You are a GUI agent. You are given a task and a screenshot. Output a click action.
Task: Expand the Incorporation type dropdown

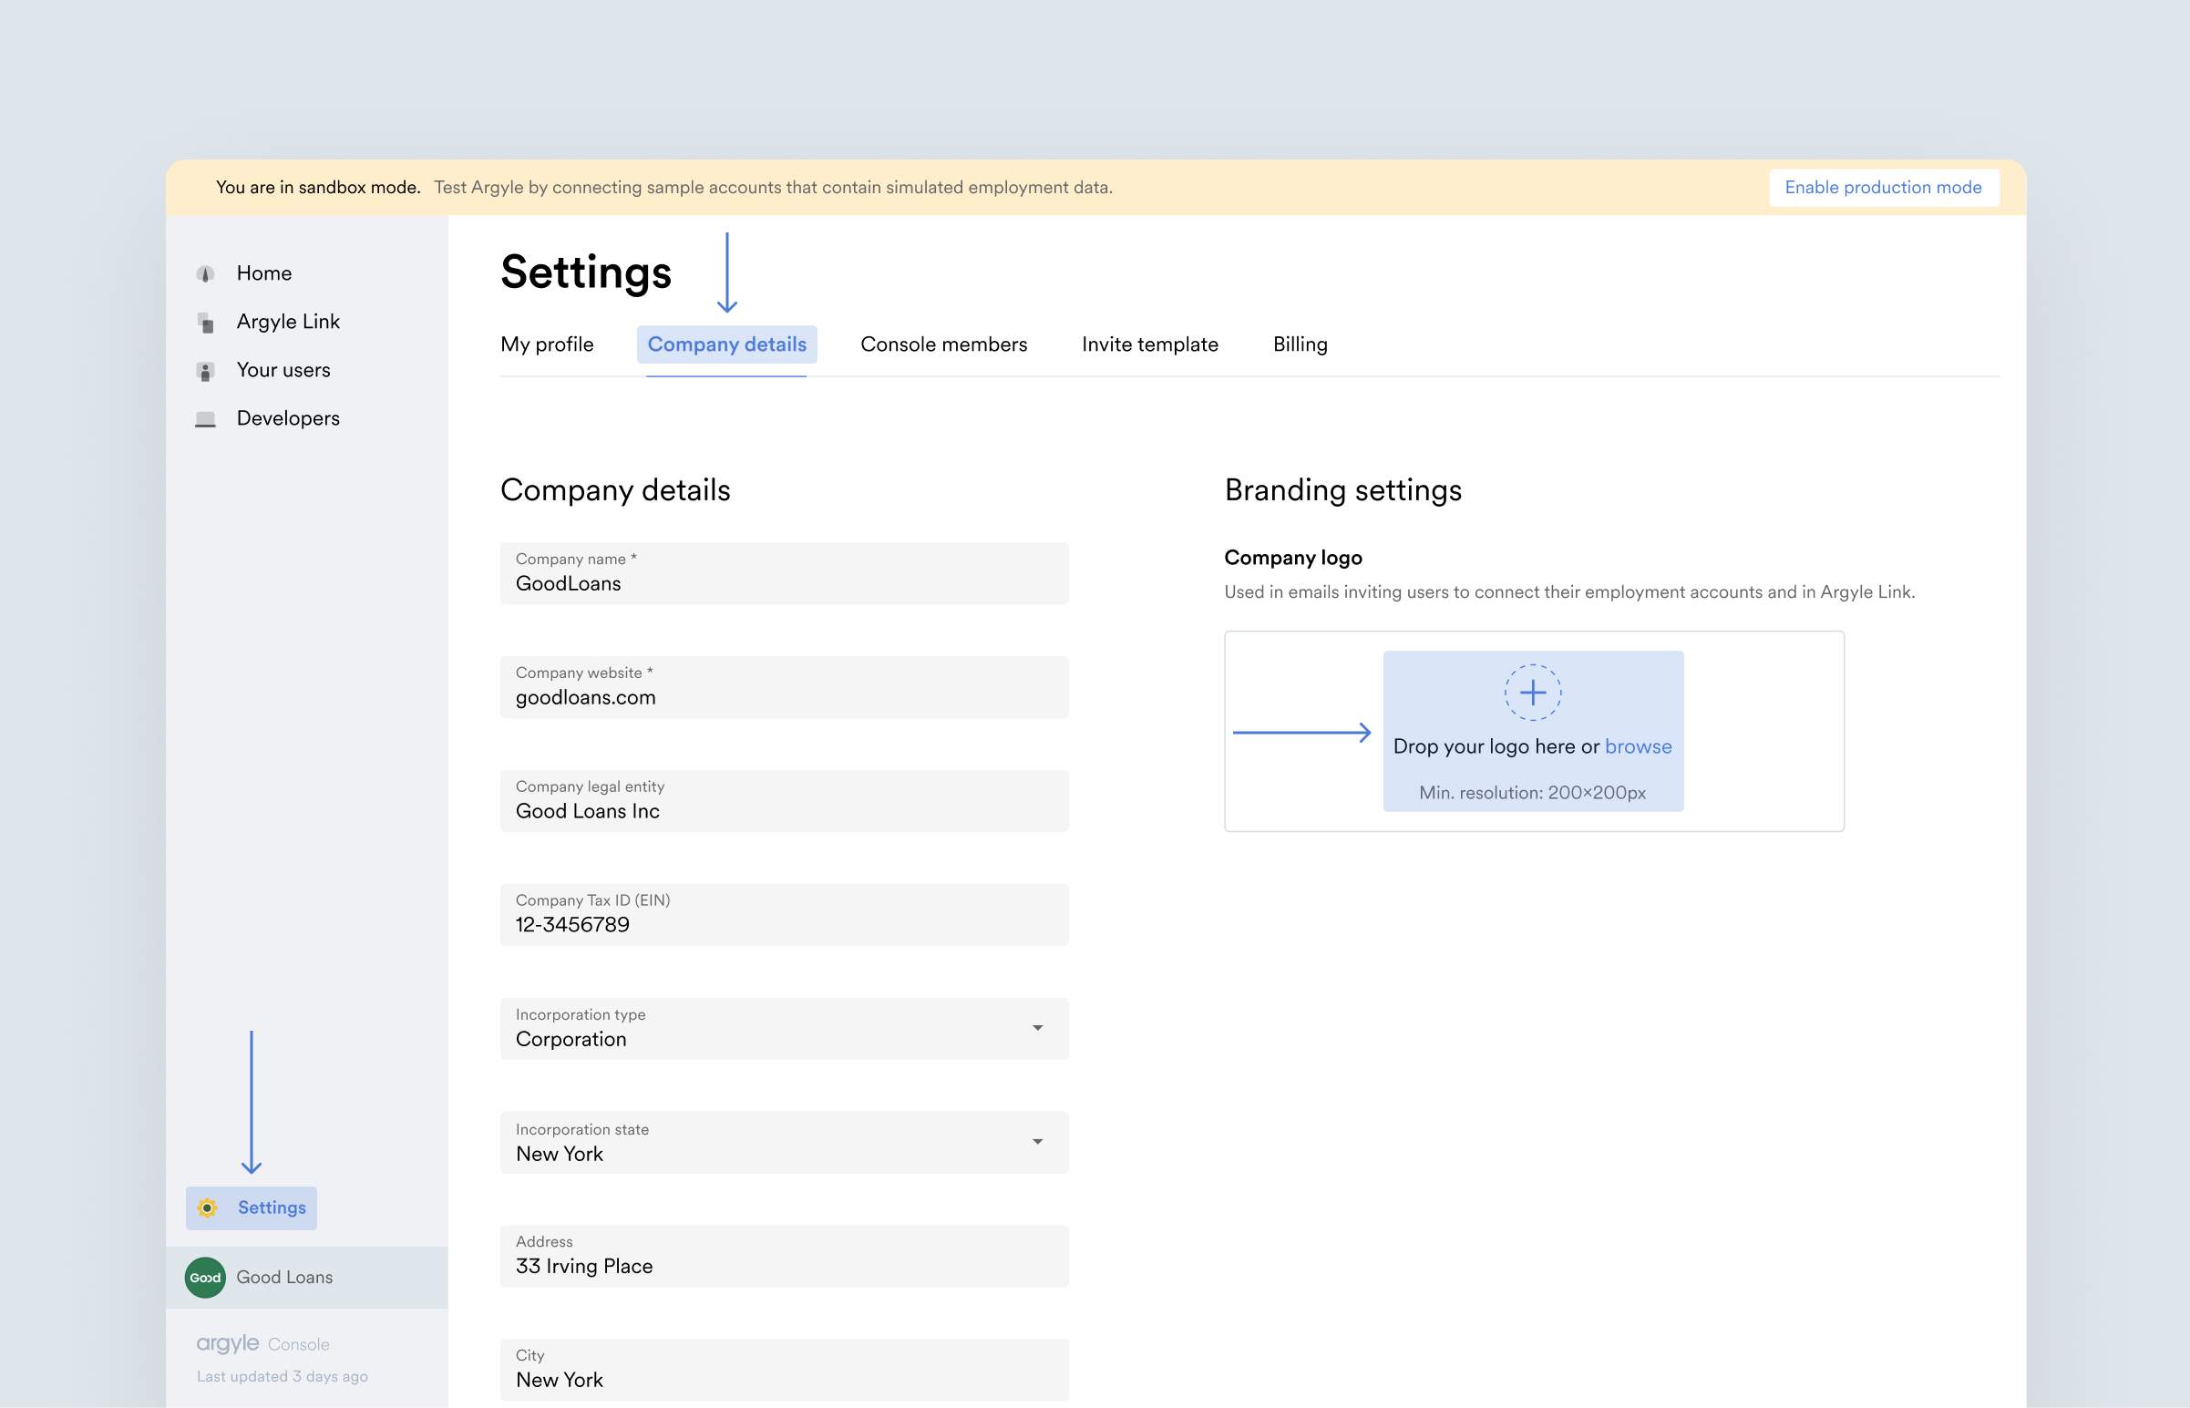(1037, 1028)
